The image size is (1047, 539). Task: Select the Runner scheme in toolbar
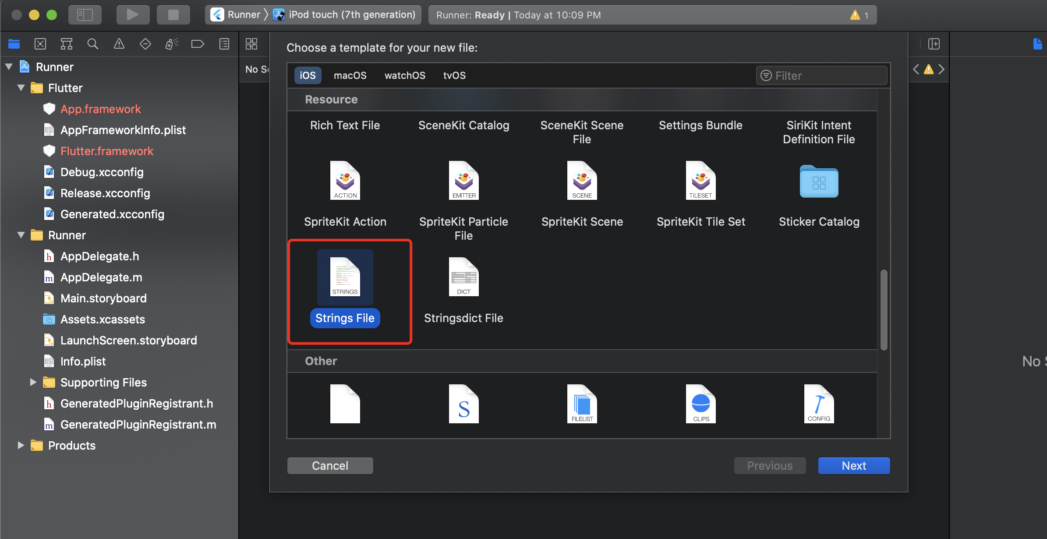tap(236, 15)
